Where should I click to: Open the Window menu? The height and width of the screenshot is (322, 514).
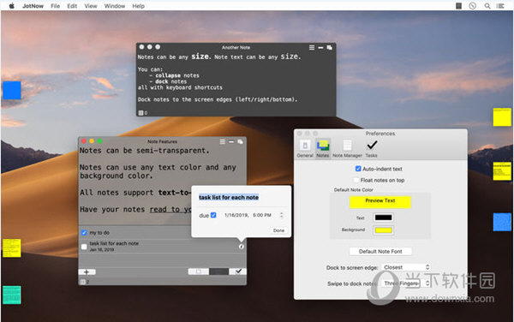(115, 6)
